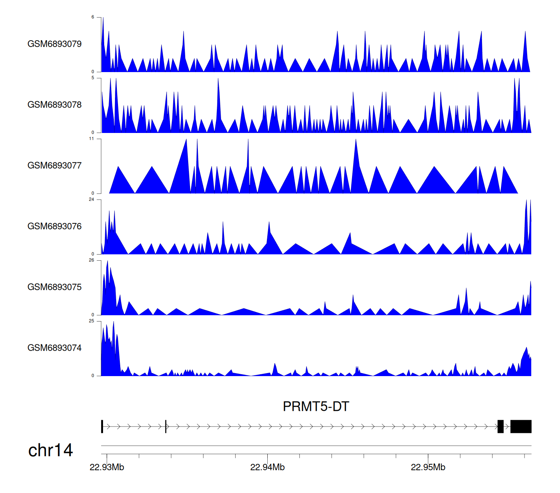Screen dimensions: 560x493
Task: Click the GSM6893075 track label
Action: [x=55, y=287]
